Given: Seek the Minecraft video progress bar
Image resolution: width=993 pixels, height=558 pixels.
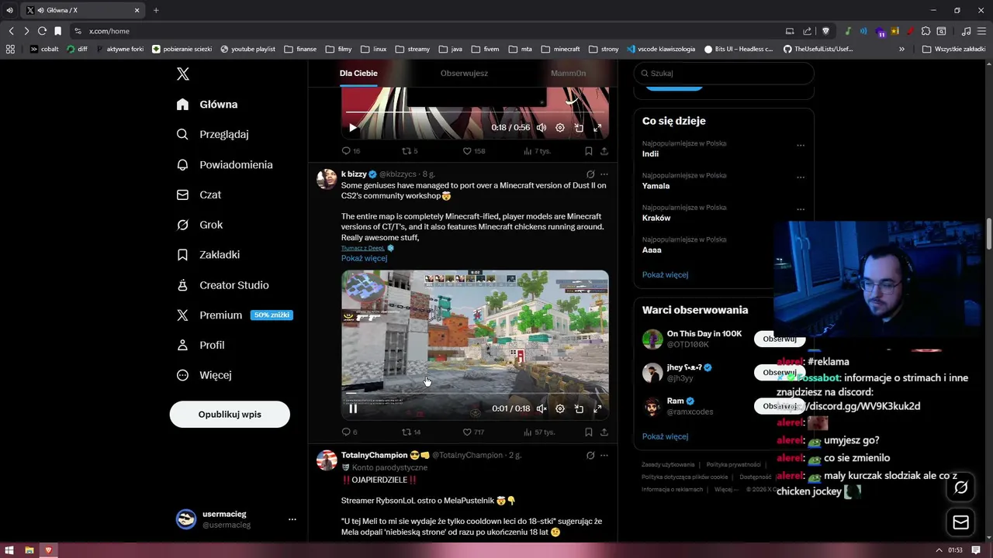Looking at the screenshot, I should tap(475, 394).
